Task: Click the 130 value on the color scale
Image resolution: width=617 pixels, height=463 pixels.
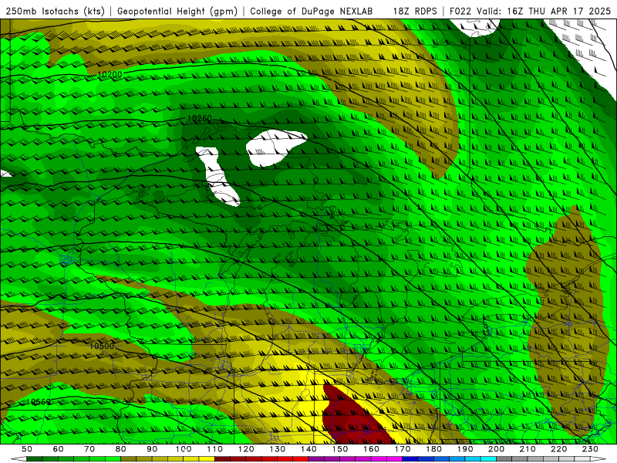Action: 278,449
